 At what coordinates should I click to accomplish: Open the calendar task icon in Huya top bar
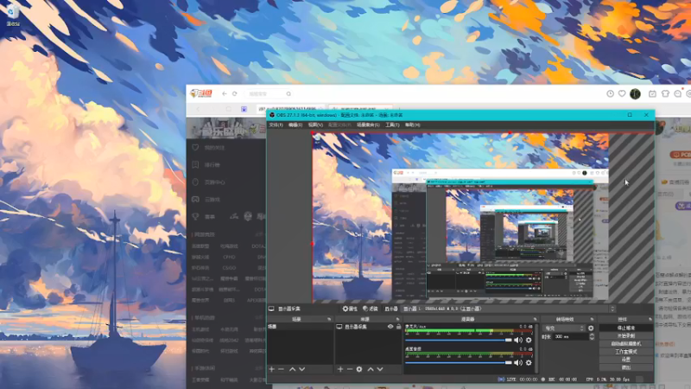coord(652,93)
